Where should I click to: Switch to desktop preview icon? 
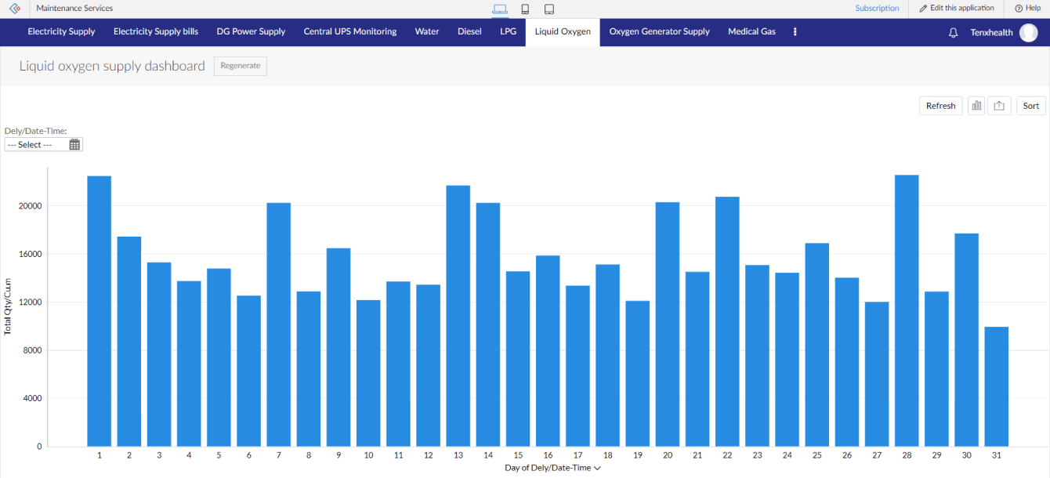click(x=499, y=9)
